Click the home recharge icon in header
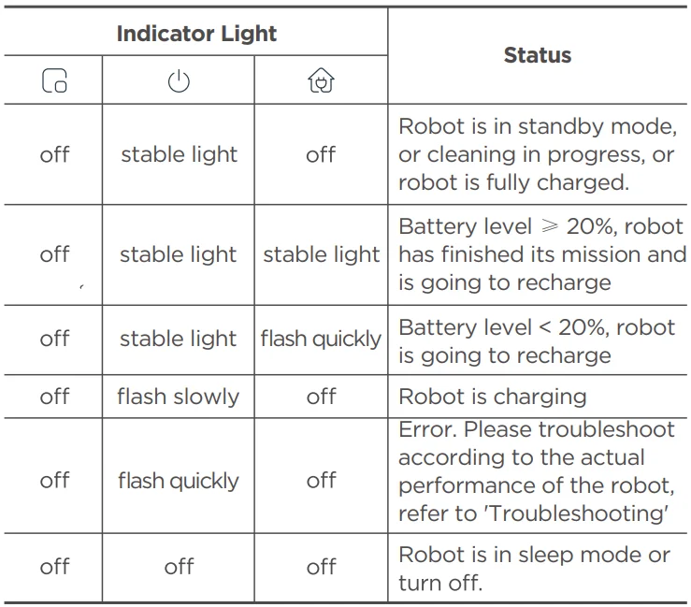The image size is (691, 607). [x=321, y=81]
